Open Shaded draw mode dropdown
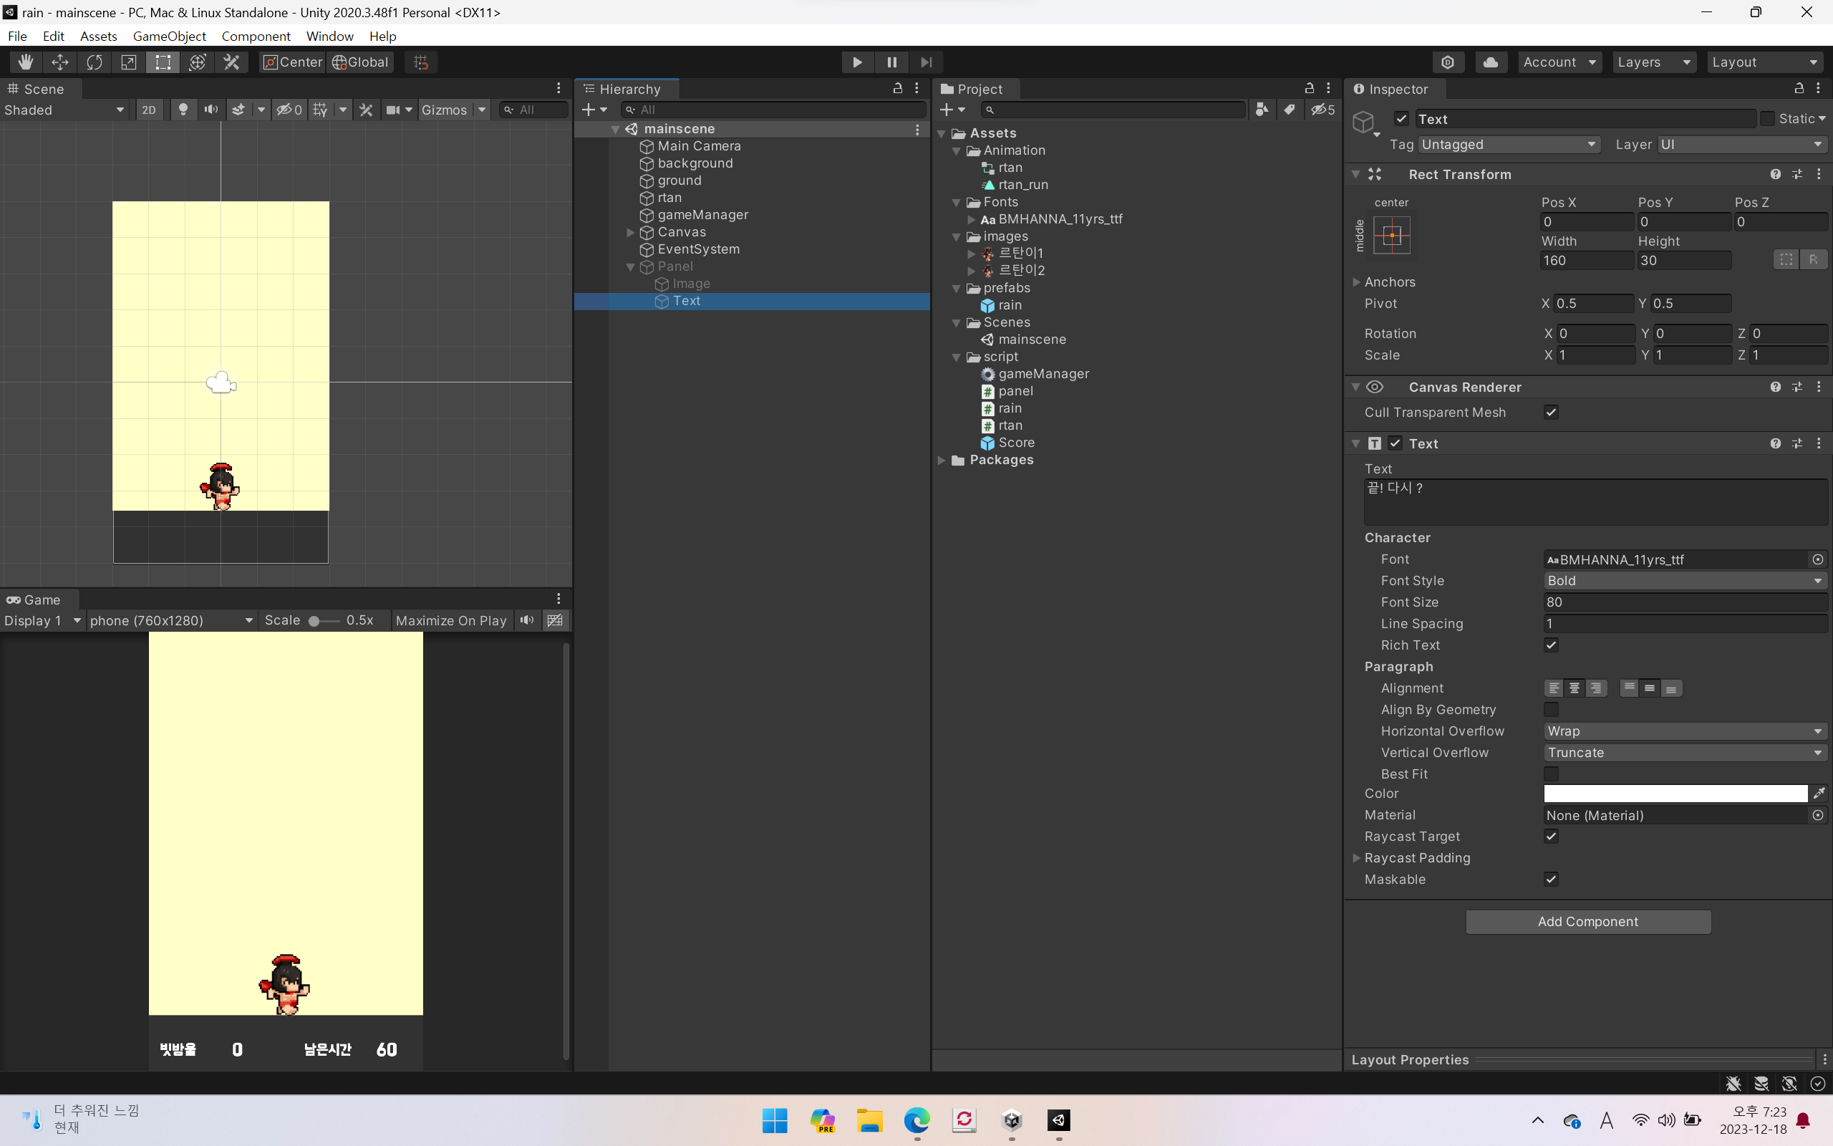This screenshot has width=1833, height=1146. (x=64, y=110)
